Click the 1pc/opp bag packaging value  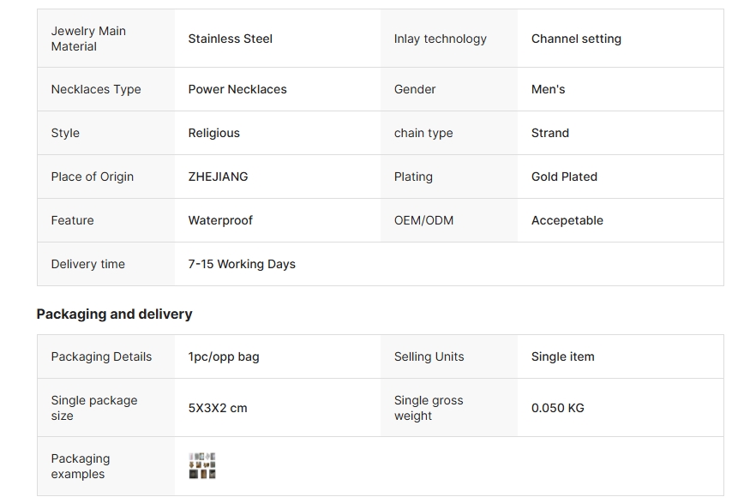coord(224,356)
